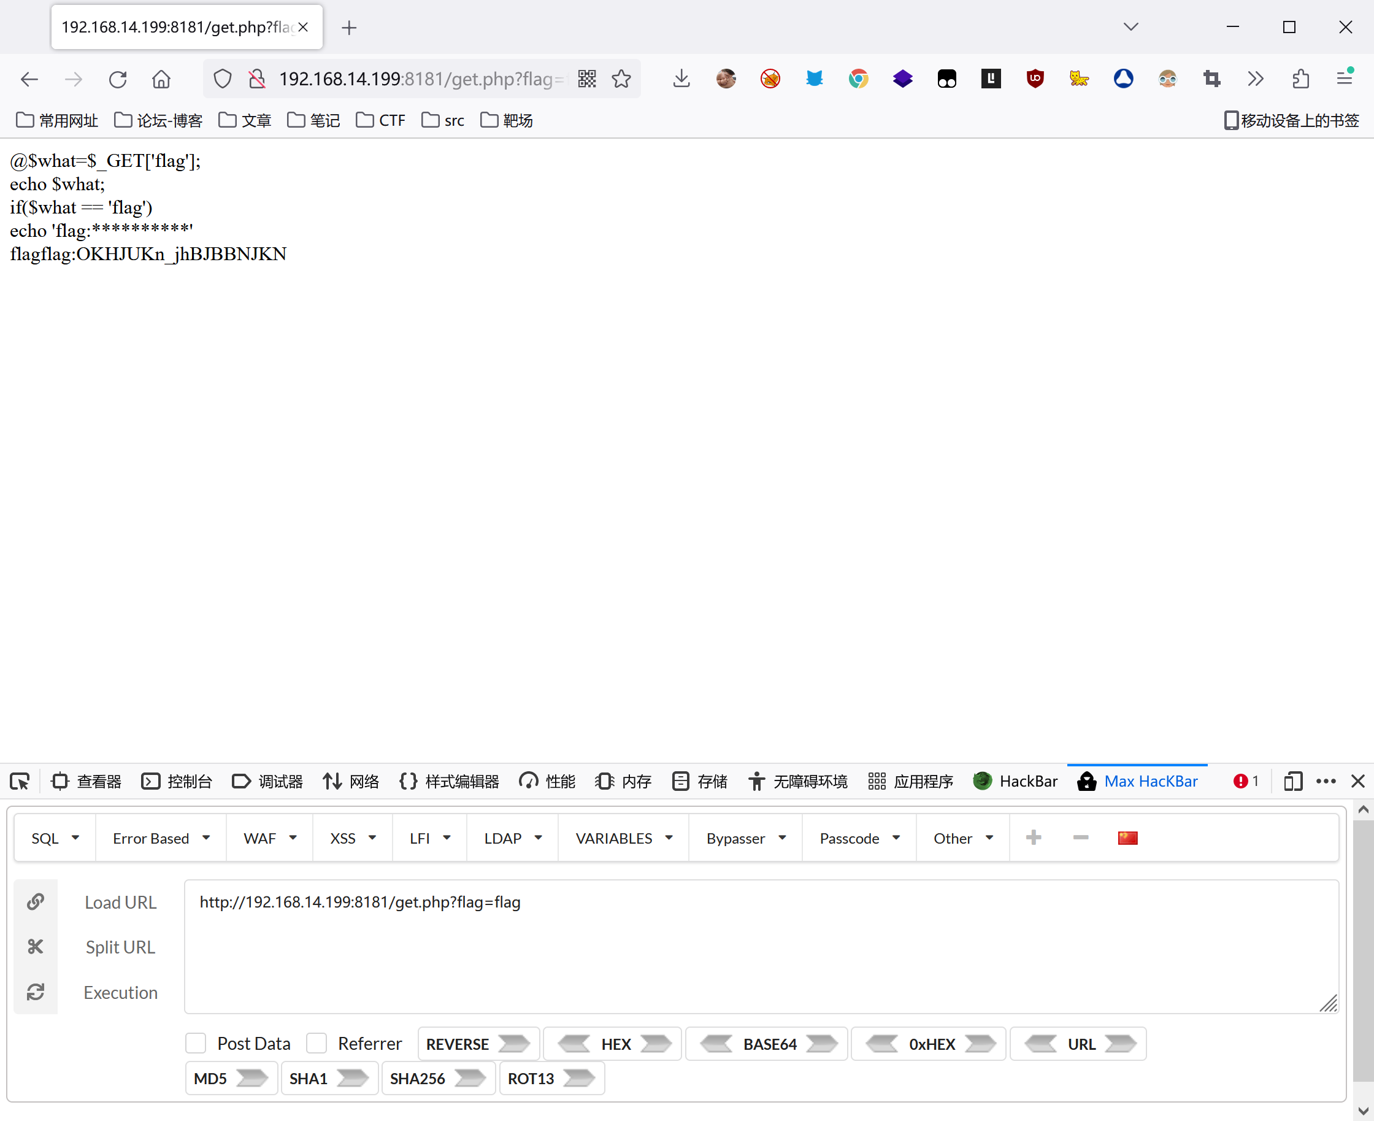This screenshot has width=1374, height=1121.
Task: Click the Execution button
Action: coord(120,993)
